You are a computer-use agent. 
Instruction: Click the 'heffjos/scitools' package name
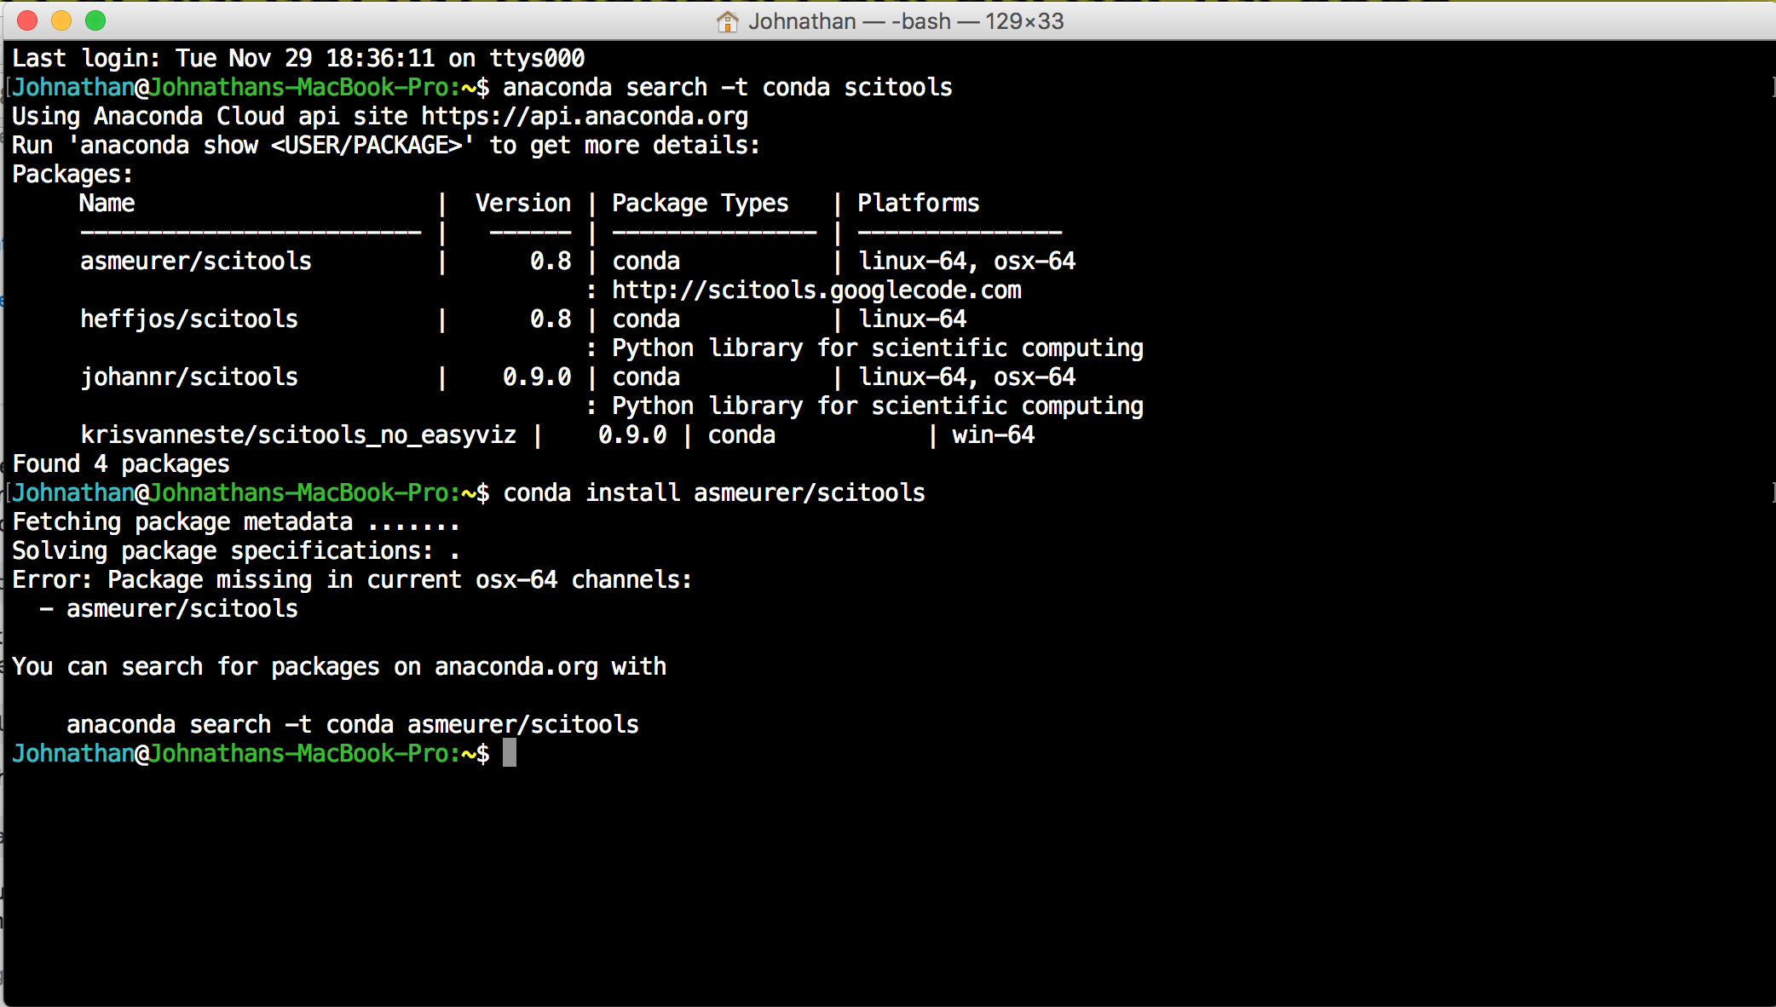188,319
